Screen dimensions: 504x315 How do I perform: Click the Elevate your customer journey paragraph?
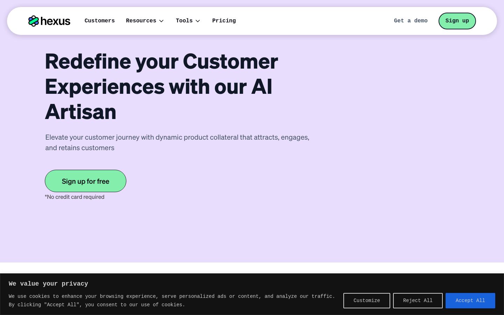pyautogui.click(x=177, y=142)
